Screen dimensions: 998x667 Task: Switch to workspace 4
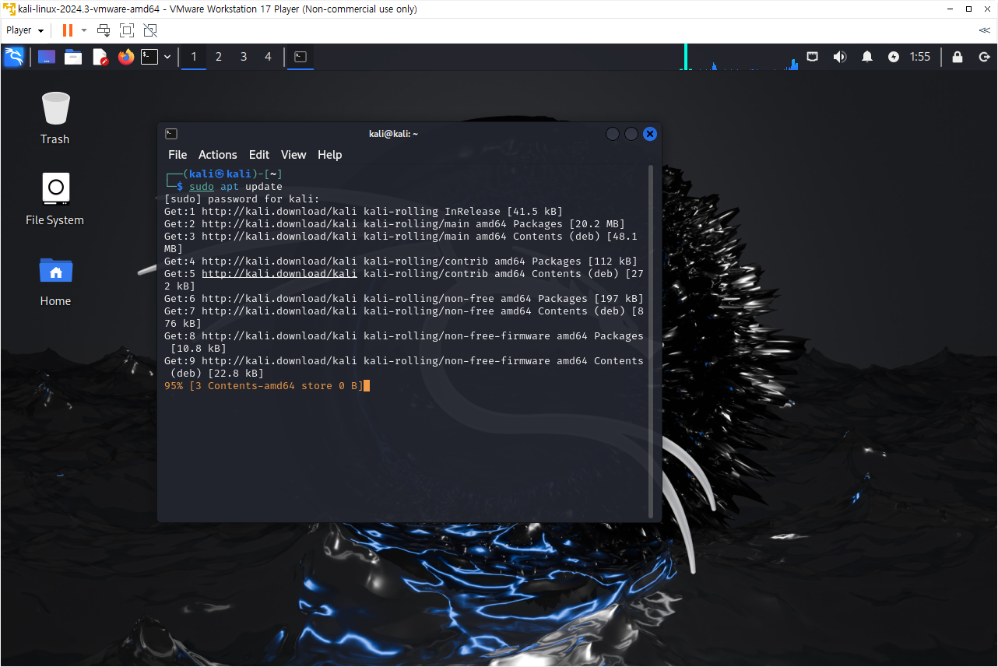point(269,57)
